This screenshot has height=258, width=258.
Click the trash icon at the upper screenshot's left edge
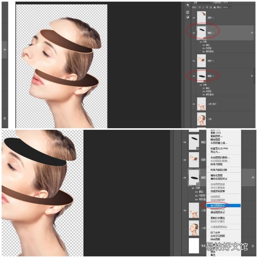coord(5,118)
